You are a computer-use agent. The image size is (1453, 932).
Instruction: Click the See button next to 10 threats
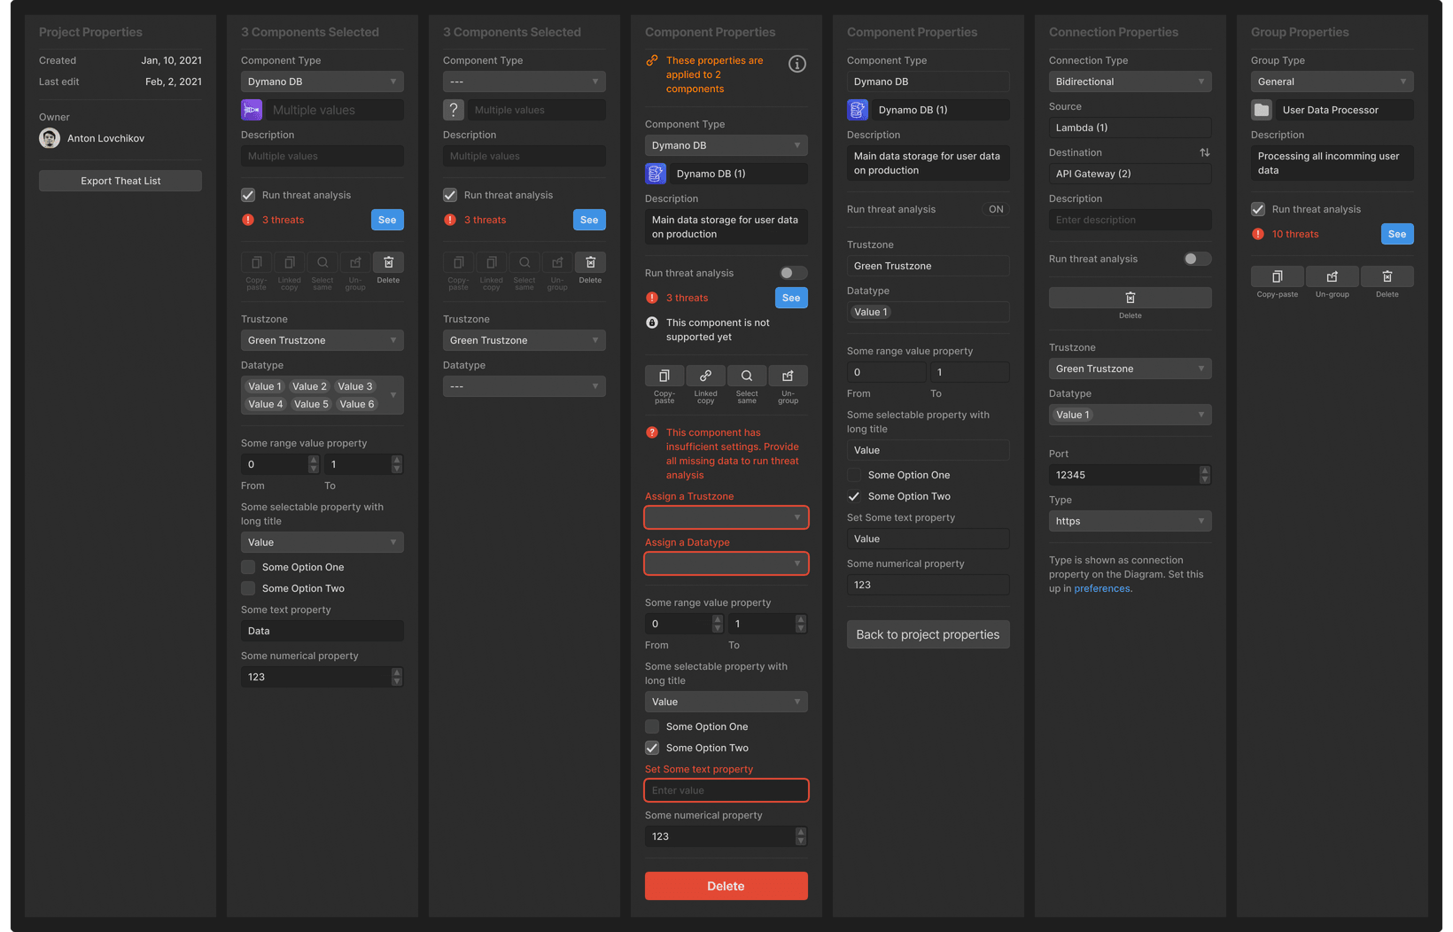tap(1397, 234)
